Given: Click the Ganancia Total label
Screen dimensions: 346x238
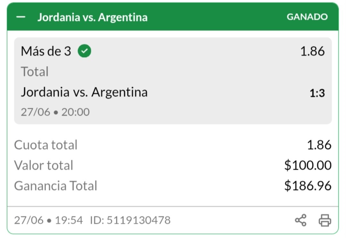Looking at the screenshot, I should (x=56, y=186).
